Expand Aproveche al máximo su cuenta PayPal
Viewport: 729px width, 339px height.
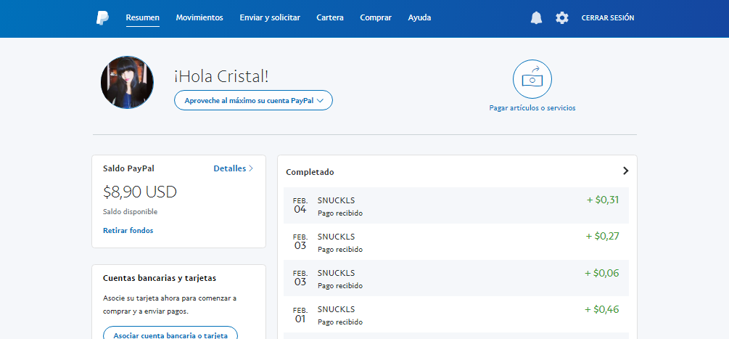pyautogui.click(x=253, y=100)
